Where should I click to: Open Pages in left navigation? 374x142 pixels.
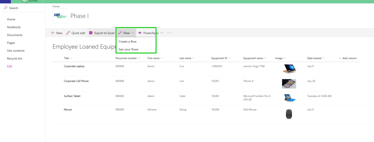click(11, 42)
